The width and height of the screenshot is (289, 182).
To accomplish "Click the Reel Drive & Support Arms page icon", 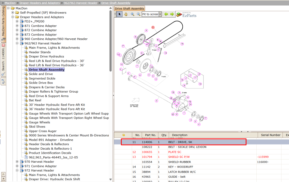I will (26, 96).
